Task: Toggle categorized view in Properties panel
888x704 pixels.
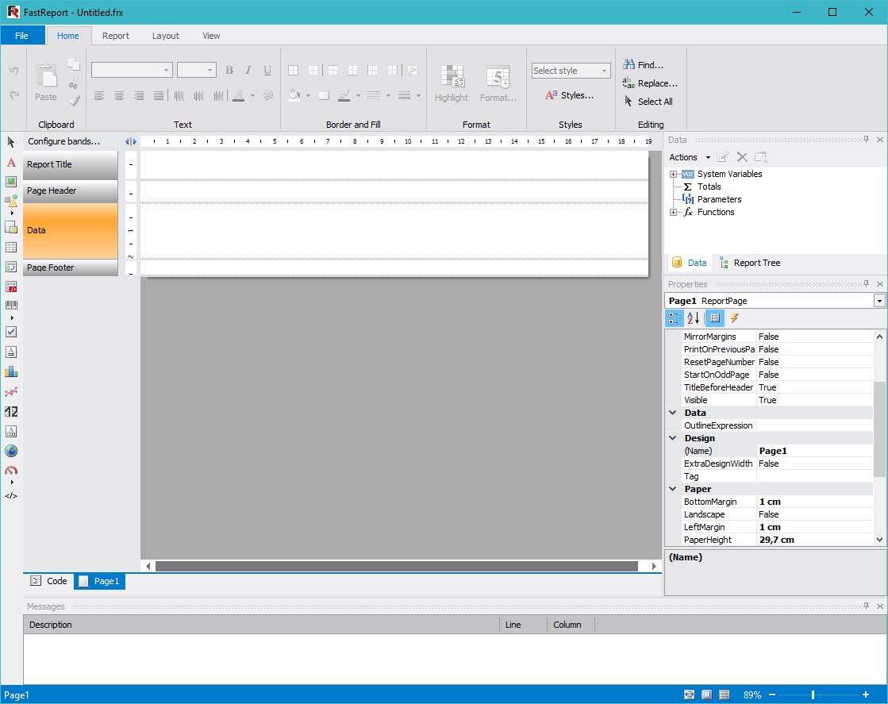Action: point(674,318)
